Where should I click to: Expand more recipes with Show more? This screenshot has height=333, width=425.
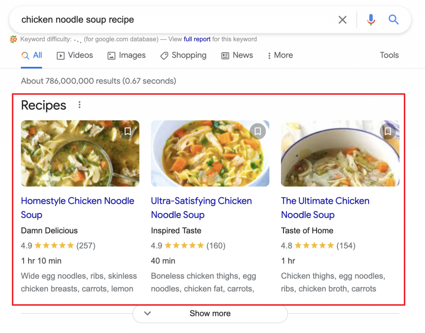pos(210,313)
